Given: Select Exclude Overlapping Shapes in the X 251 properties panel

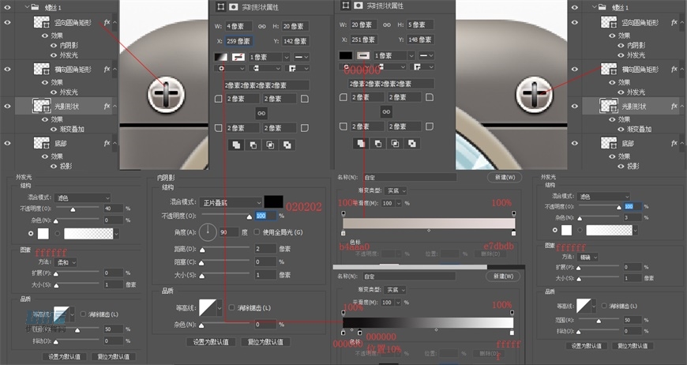Looking at the screenshot, I should coord(412,143).
